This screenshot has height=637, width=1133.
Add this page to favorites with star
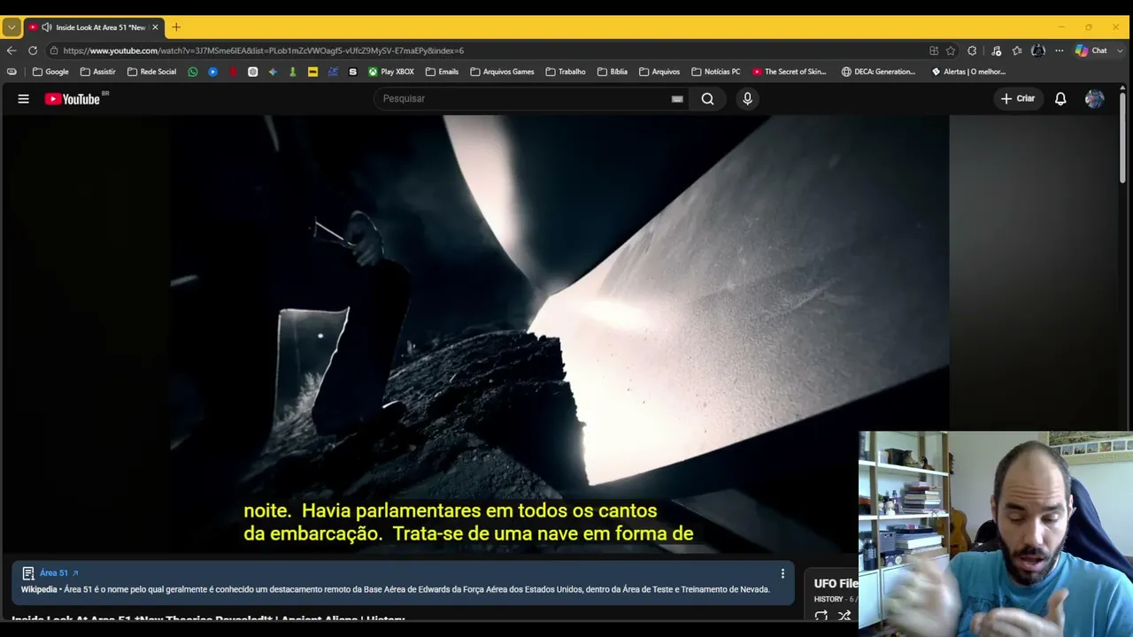pos(951,50)
